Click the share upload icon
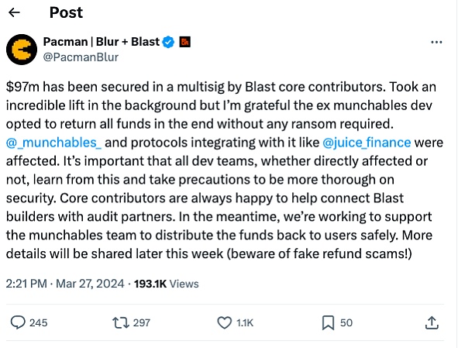The height and width of the screenshot is (348, 465). point(432,322)
